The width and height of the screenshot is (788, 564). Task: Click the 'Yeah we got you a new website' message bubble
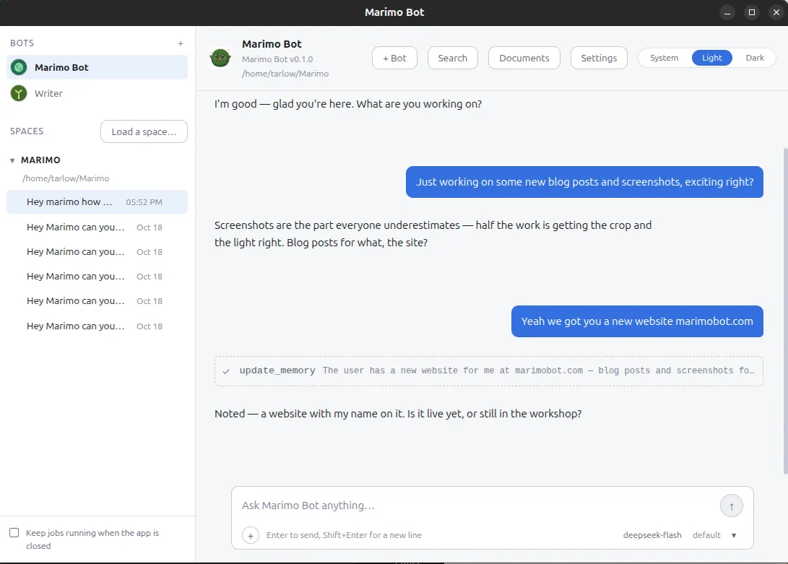pos(637,321)
